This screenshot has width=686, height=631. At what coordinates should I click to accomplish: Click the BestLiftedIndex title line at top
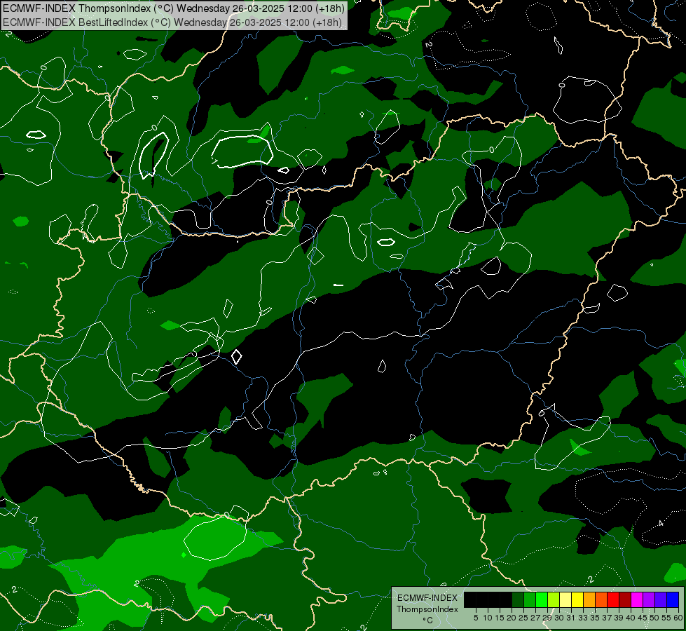click(x=172, y=22)
